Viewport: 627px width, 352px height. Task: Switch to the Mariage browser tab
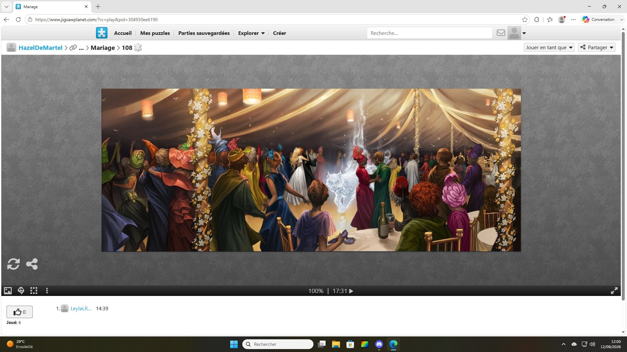[52, 7]
